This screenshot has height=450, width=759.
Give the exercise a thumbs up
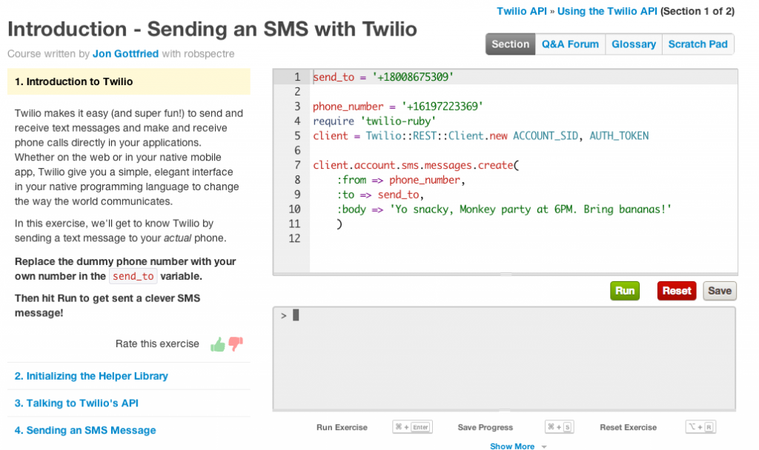point(218,344)
